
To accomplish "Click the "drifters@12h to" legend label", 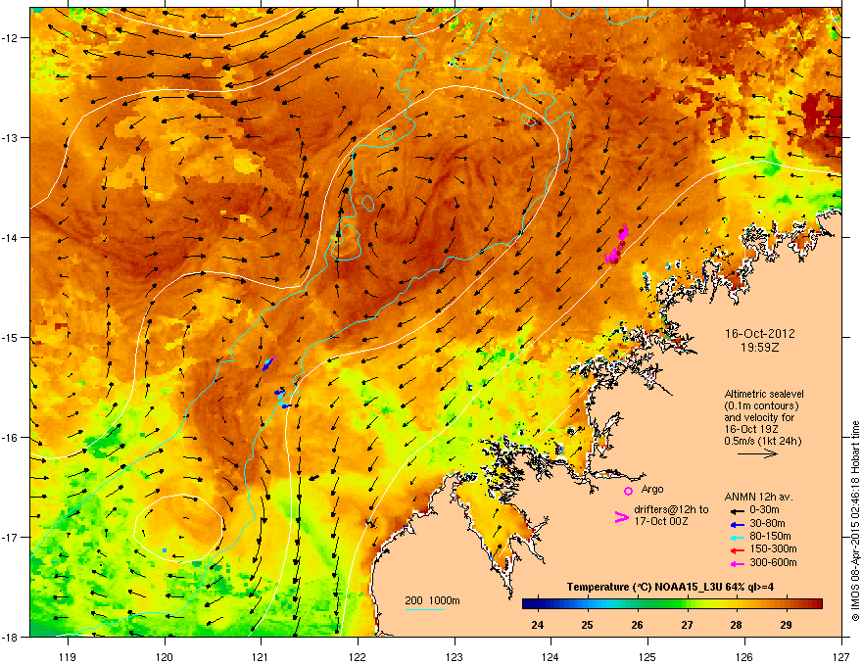I will point(671,510).
